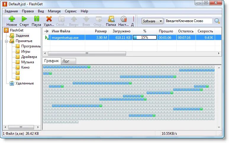The image size is (229, 143).
Task: Sort by the Осталось column header
Action: [x=186, y=31]
